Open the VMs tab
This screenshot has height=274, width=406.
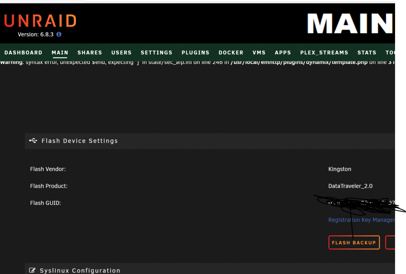tap(259, 53)
